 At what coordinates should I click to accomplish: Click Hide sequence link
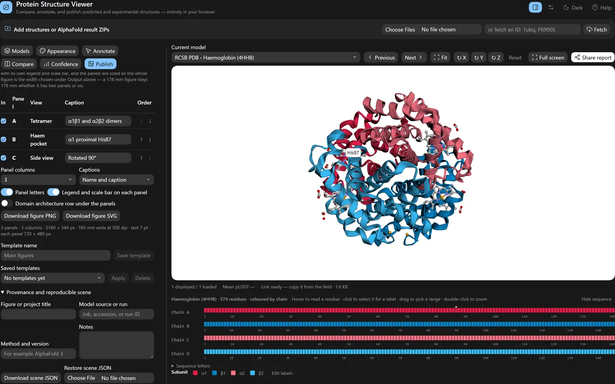(596, 299)
